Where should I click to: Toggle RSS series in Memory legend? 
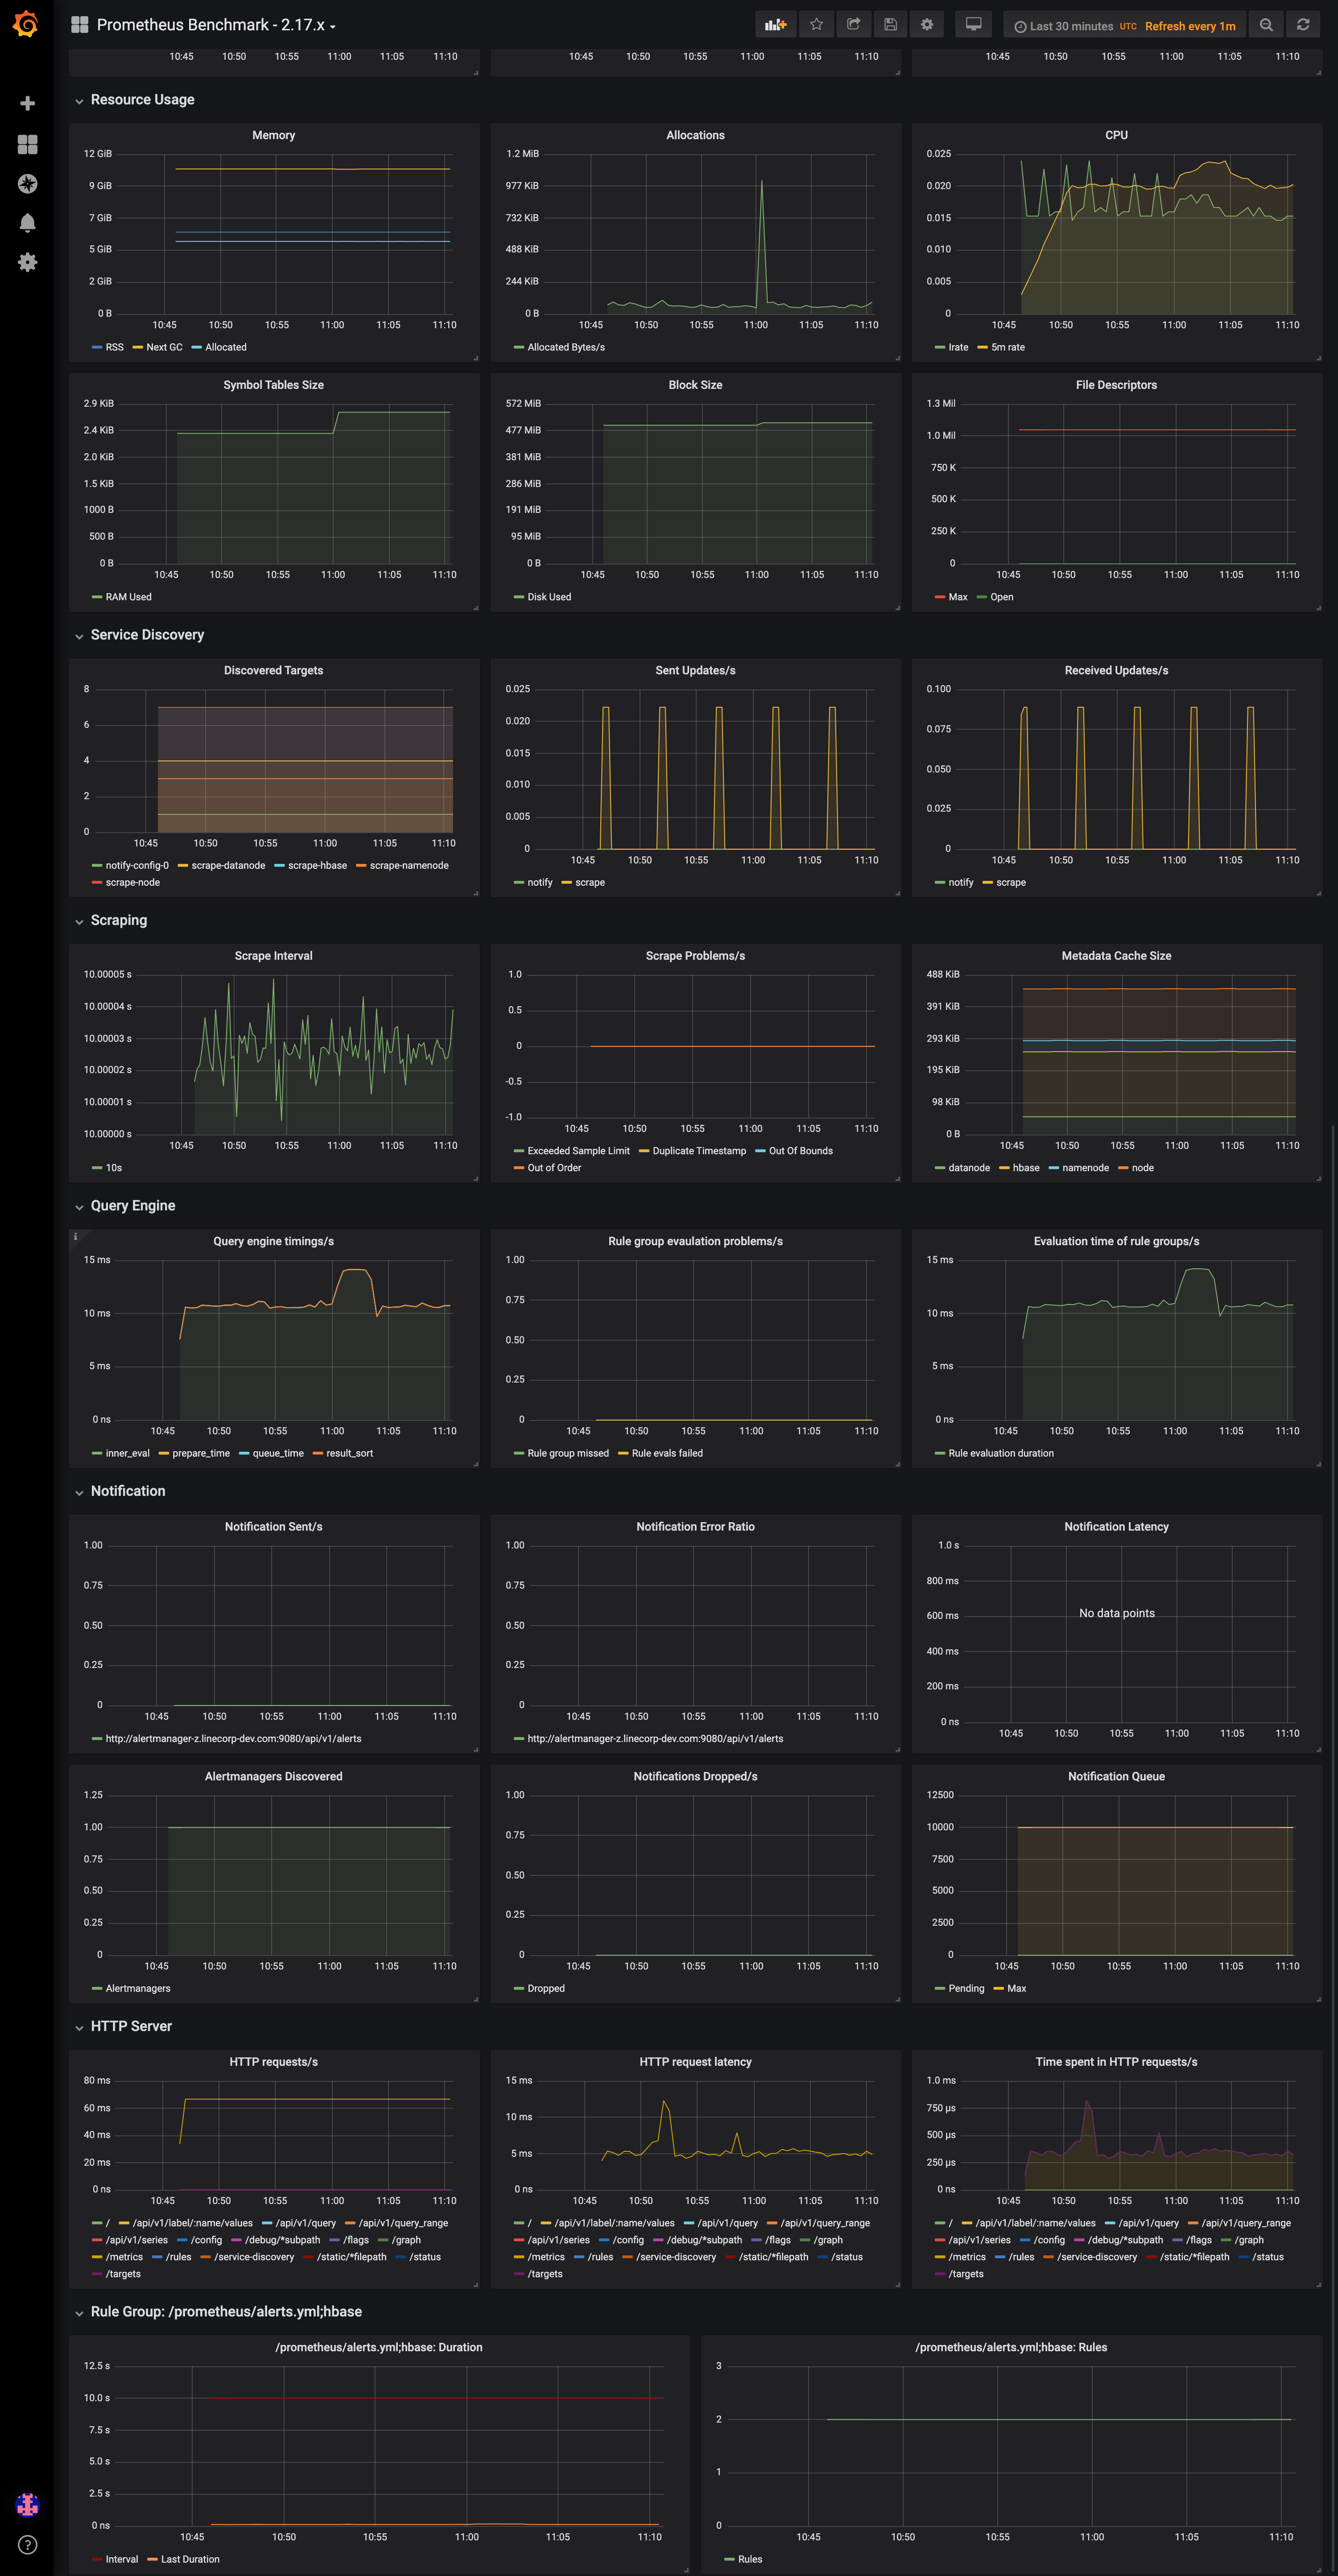114,347
